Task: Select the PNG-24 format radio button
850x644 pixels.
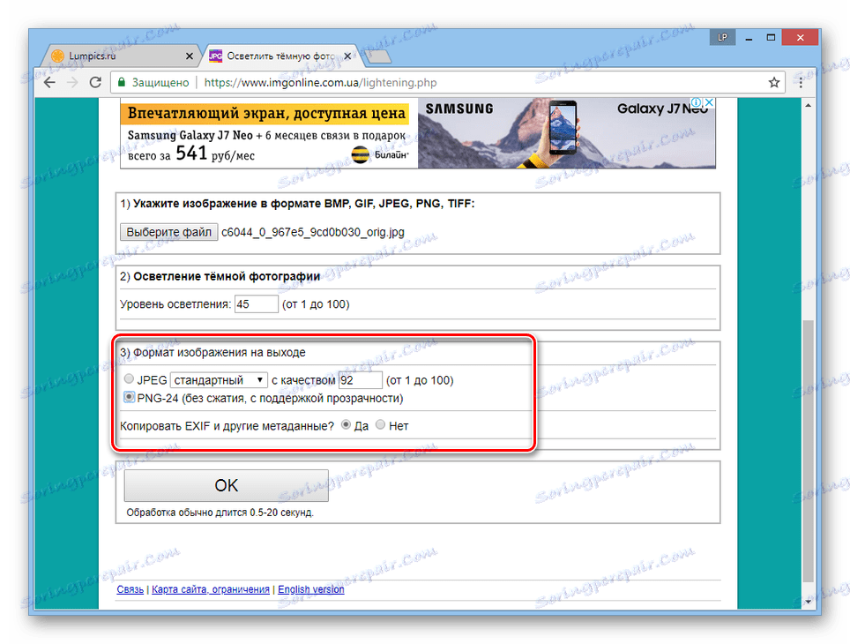Action: pyautogui.click(x=129, y=397)
